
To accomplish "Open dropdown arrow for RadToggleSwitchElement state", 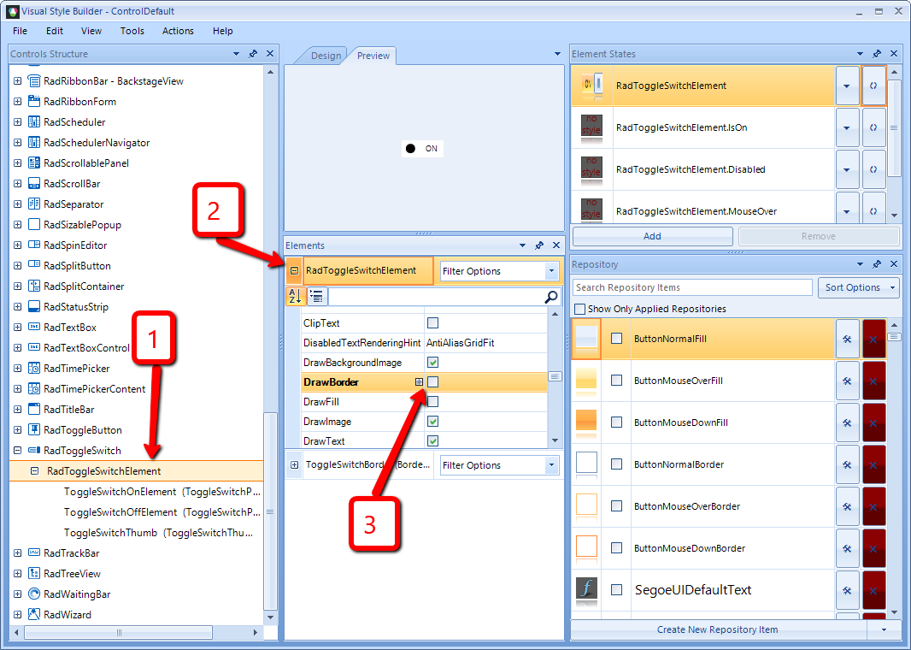I will tap(847, 86).
